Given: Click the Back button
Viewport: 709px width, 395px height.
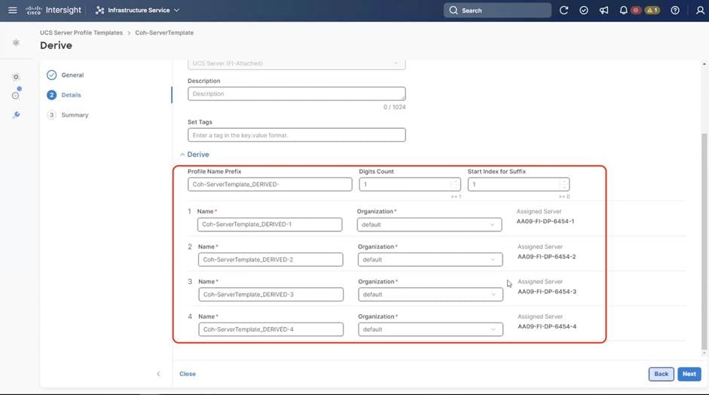Looking at the screenshot, I should [x=661, y=374].
